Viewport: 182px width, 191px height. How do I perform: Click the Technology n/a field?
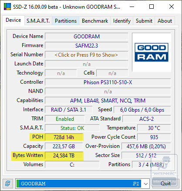tap(61, 73)
